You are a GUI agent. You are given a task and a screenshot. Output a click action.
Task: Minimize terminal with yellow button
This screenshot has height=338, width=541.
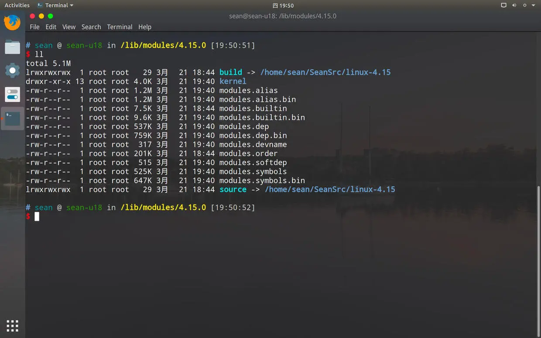coord(41,16)
